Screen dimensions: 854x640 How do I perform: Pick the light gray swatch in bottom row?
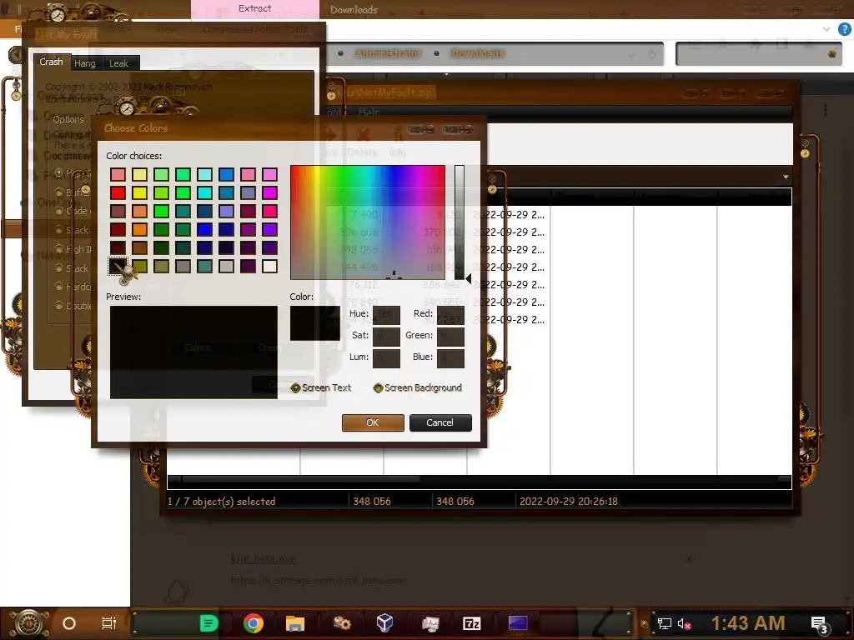point(226,266)
